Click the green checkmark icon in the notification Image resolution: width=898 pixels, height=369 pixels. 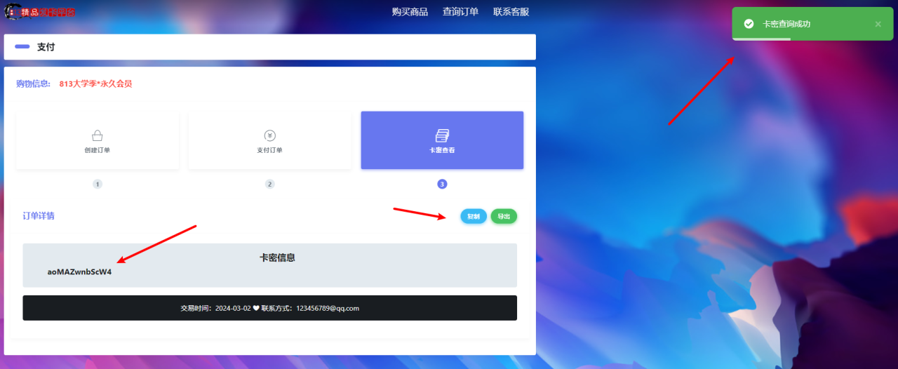[749, 24]
